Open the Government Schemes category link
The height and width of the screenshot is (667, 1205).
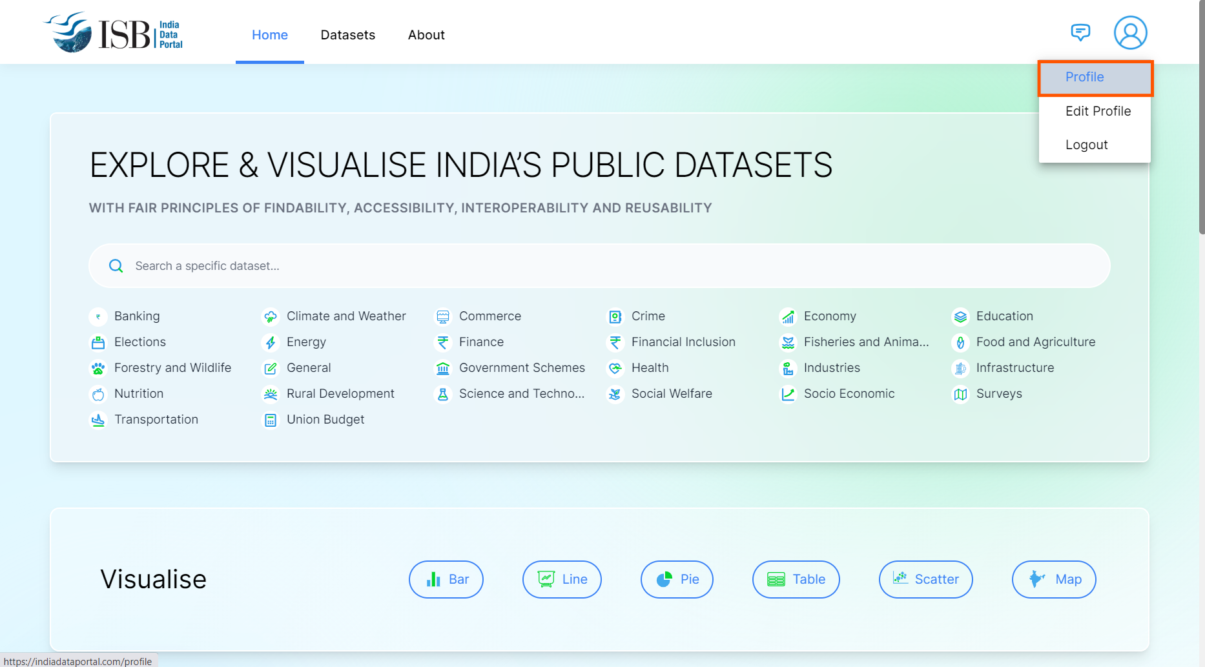(522, 368)
